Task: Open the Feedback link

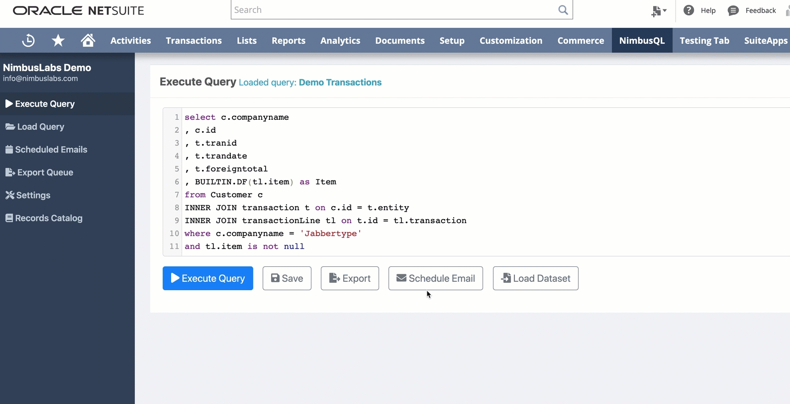Action: (x=752, y=10)
